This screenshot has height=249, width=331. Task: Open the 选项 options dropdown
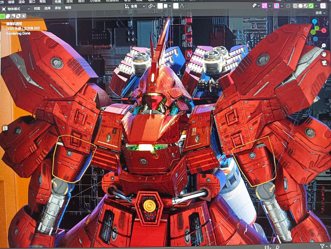[320, 13]
